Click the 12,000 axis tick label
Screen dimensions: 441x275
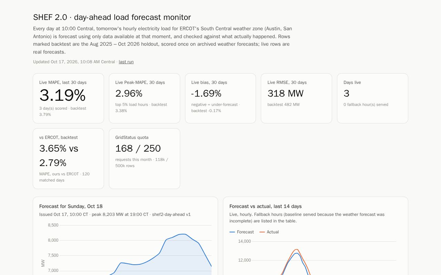tap(244, 260)
